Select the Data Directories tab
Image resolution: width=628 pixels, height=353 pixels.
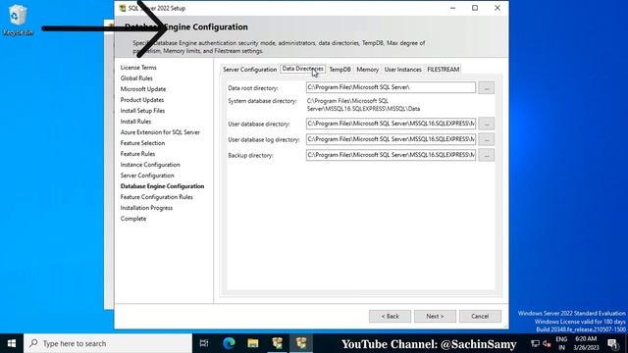[302, 69]
